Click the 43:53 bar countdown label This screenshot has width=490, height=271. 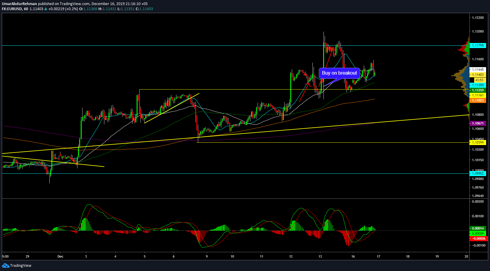480,80
